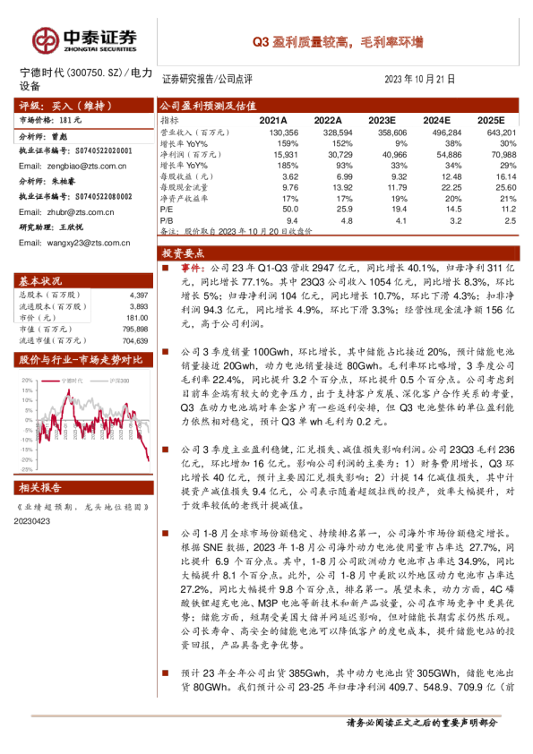Click net profit cell 15,931

tap(286, 155)
